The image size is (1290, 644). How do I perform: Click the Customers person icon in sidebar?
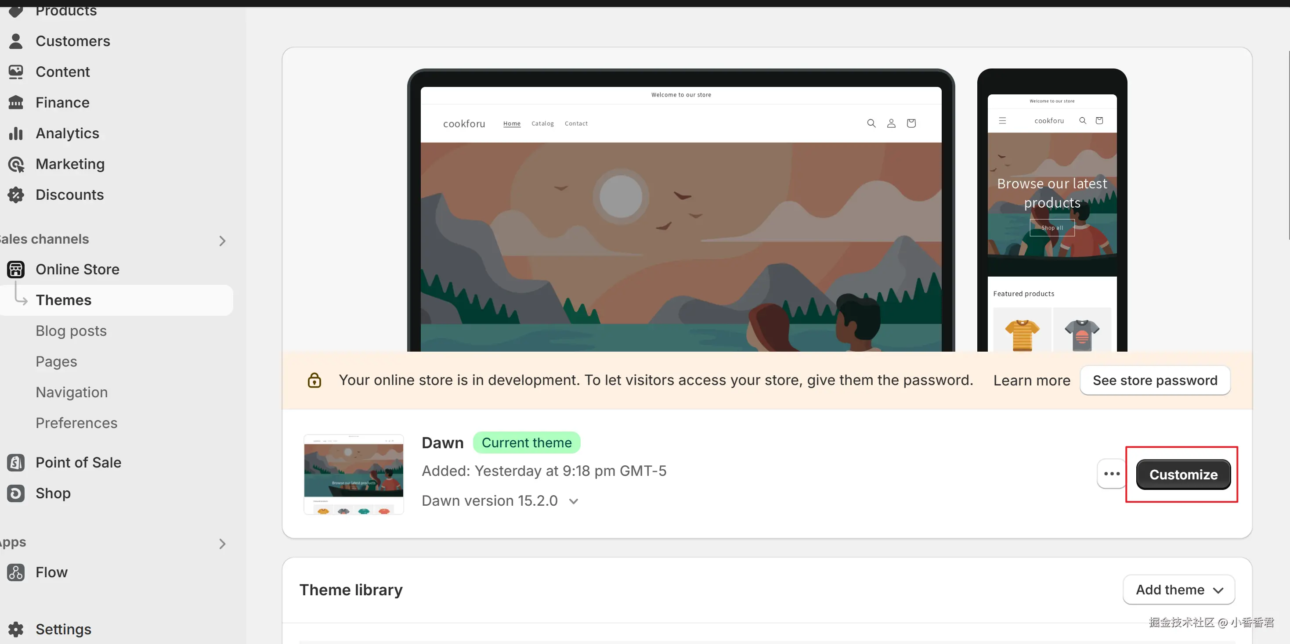coord(16,41)
